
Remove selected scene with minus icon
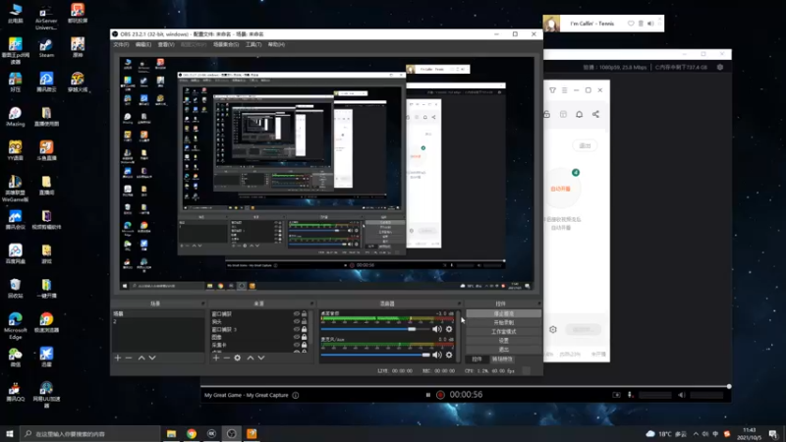(x=129, y=358)
